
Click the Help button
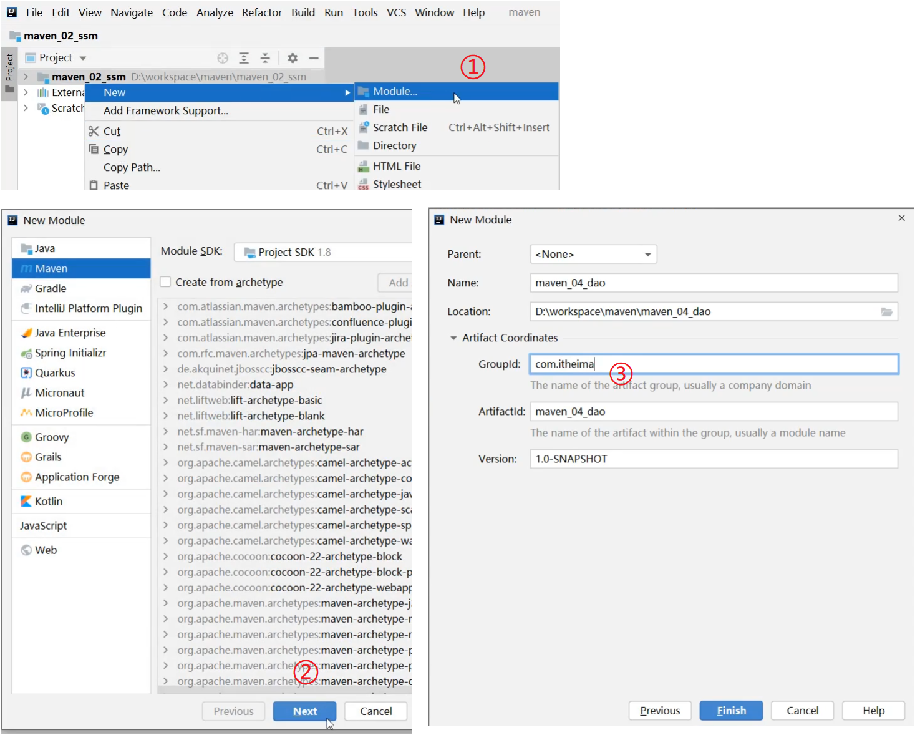click(873, 711)
